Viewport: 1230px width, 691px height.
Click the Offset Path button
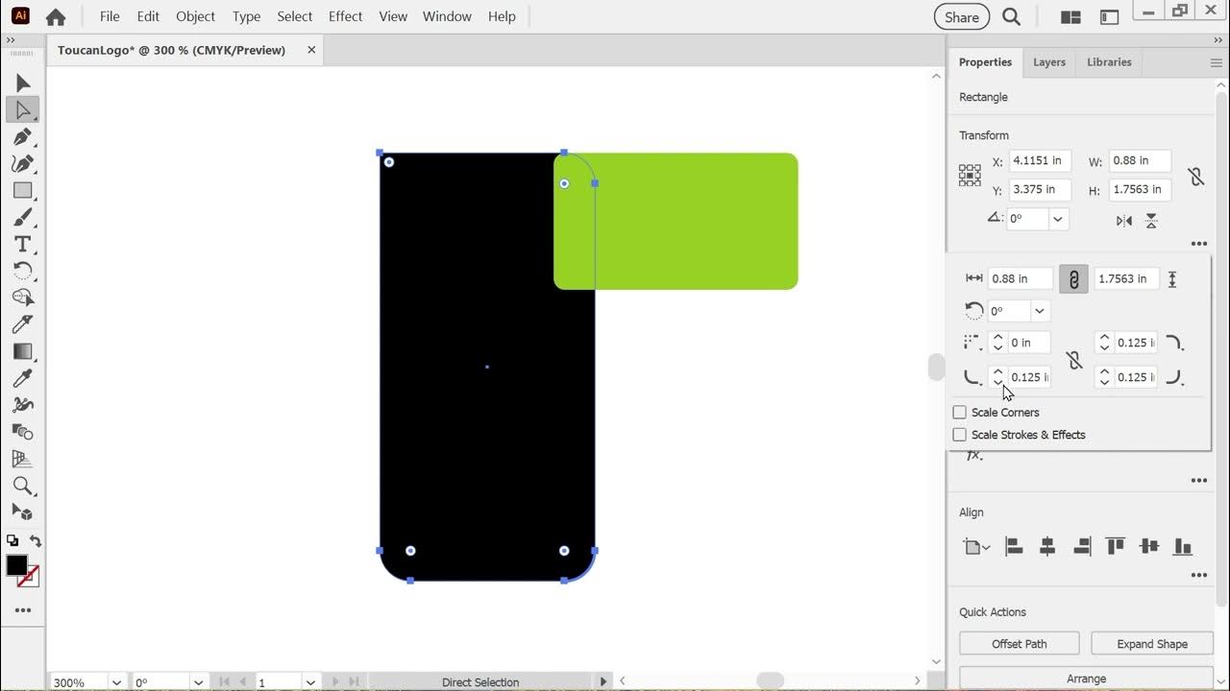tap(1019, 644)
